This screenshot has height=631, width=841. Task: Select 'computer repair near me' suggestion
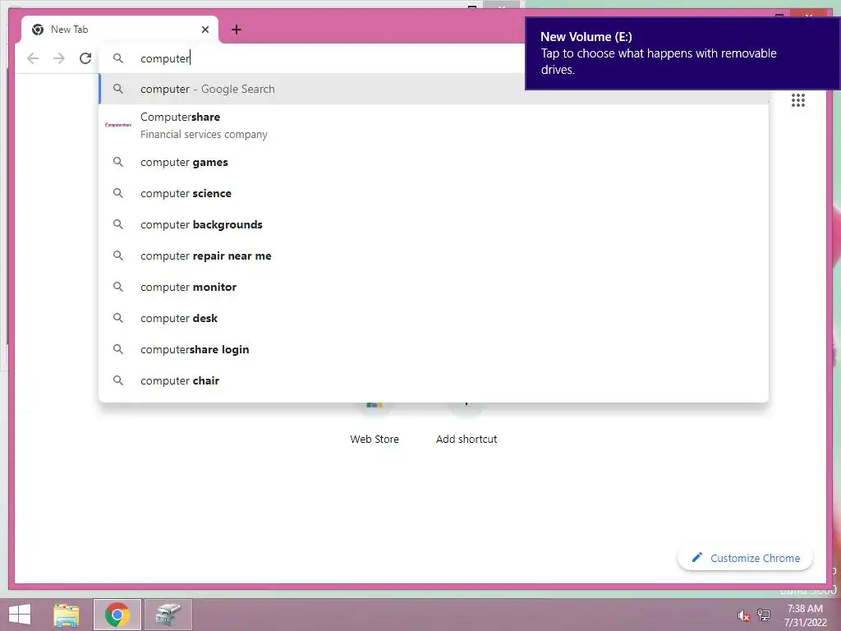(x=434, y=256)
